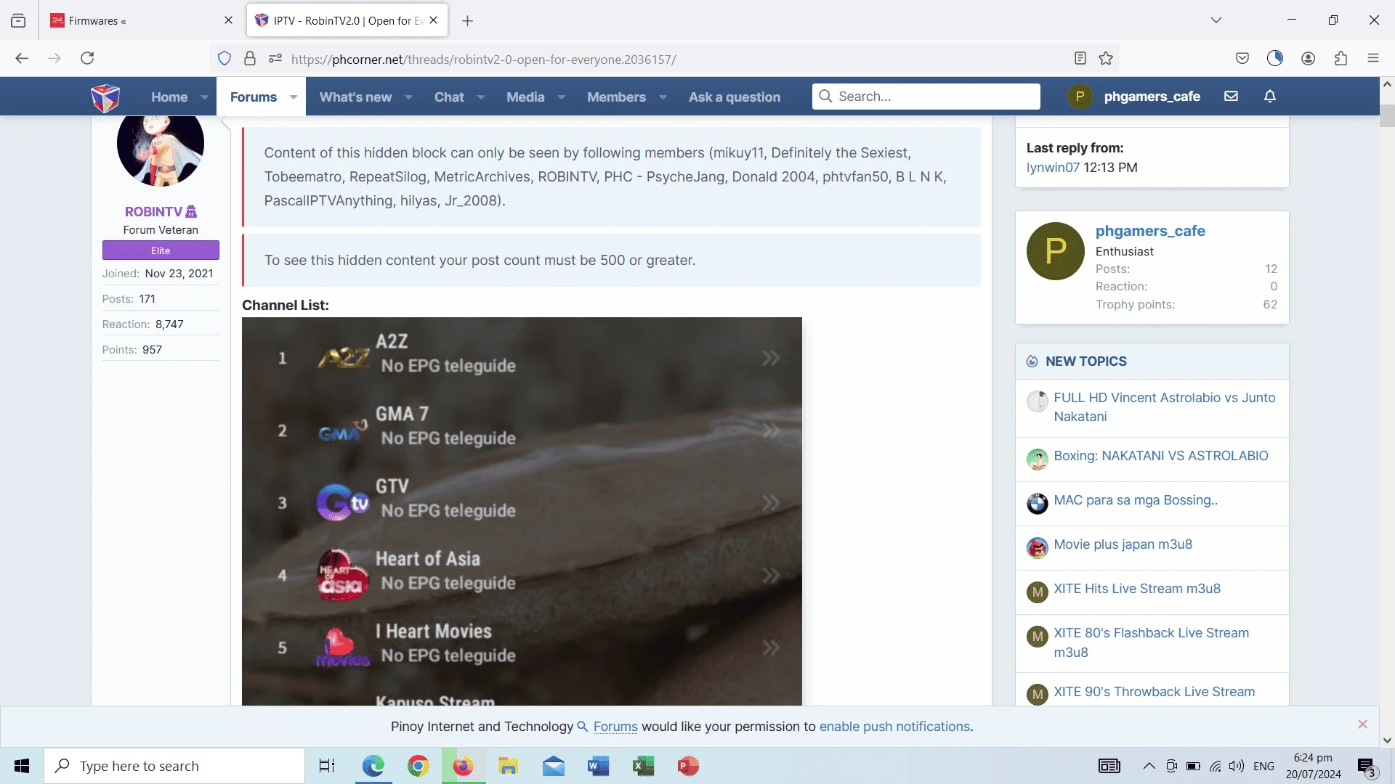Open the Firefox extensions icon
This screenshot has height=784, width=1395.
tap(1341, 58)
